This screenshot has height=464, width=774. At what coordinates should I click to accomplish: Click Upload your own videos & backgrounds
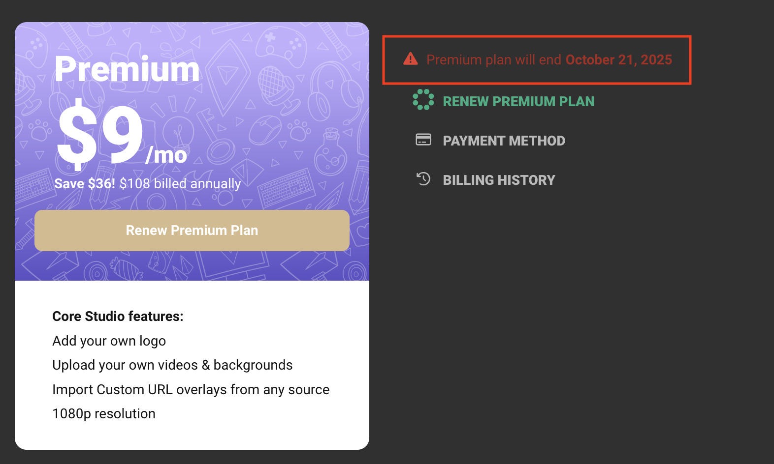[x=172, y=365]
